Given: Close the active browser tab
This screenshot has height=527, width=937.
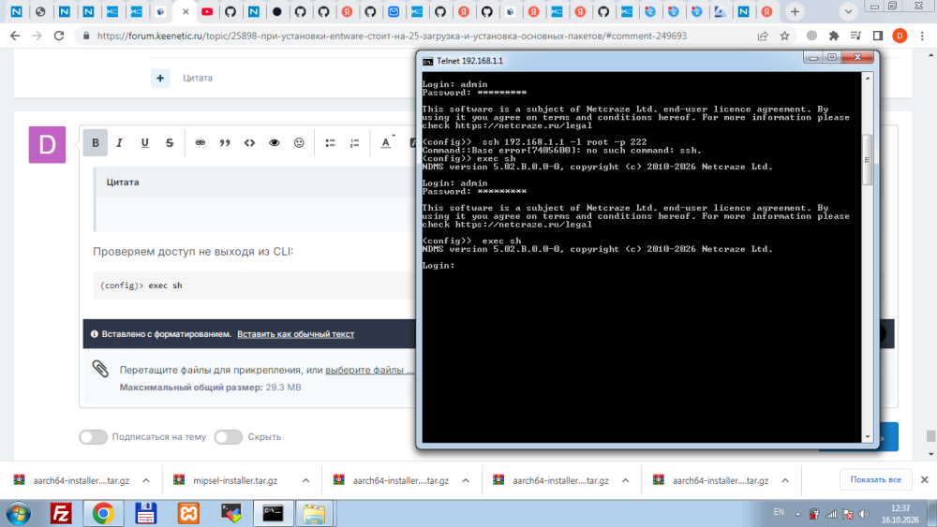Looking at the screenshot, I should 186,11.
